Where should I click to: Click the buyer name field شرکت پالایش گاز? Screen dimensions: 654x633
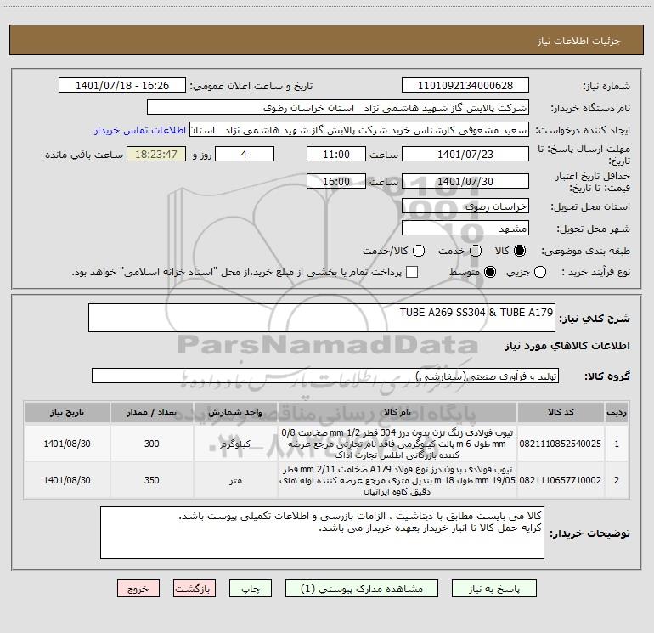pos(338,107)
